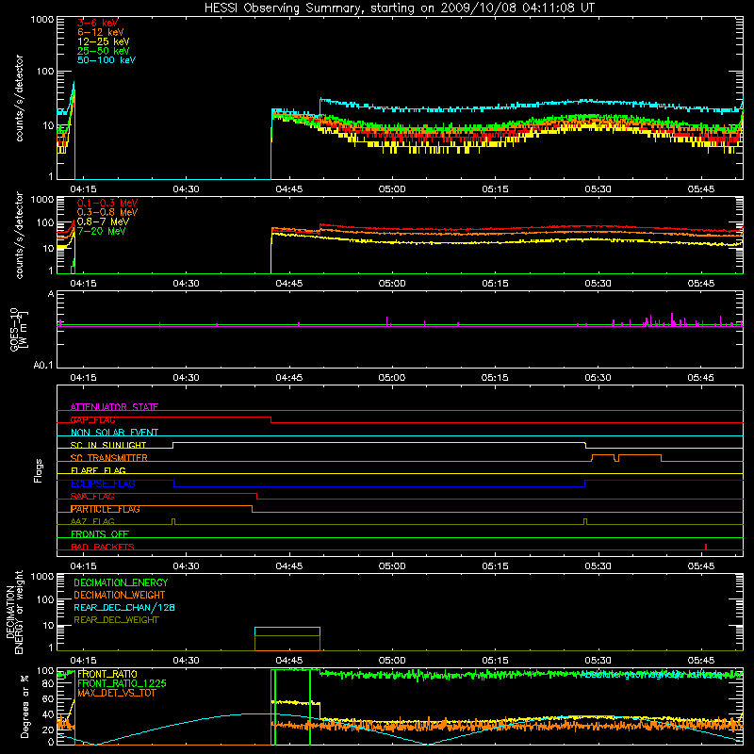
Task: Click the A0.1 tick label on GOES panel
Action: click(43, 366)
